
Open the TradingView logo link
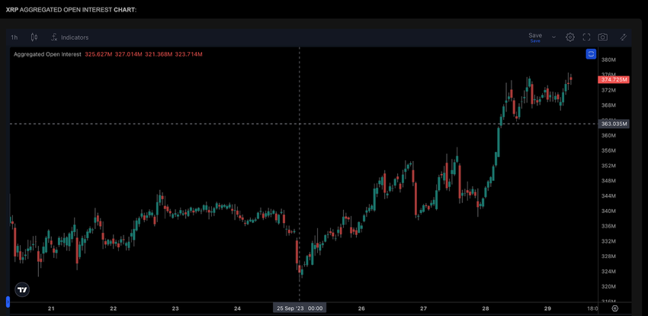[22, 290]
